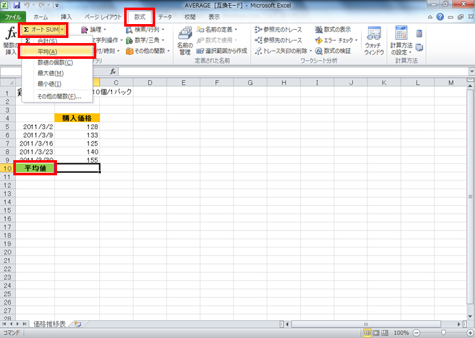
Task: Toggle 数式の表示 show formulas
Action: (333, 30)
